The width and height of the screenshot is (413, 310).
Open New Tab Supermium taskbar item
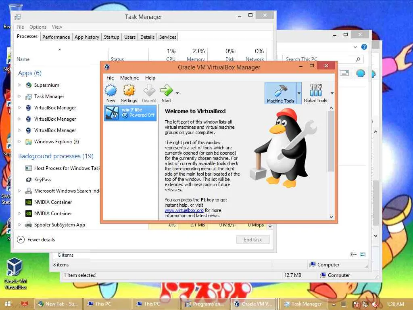point(58,304)
